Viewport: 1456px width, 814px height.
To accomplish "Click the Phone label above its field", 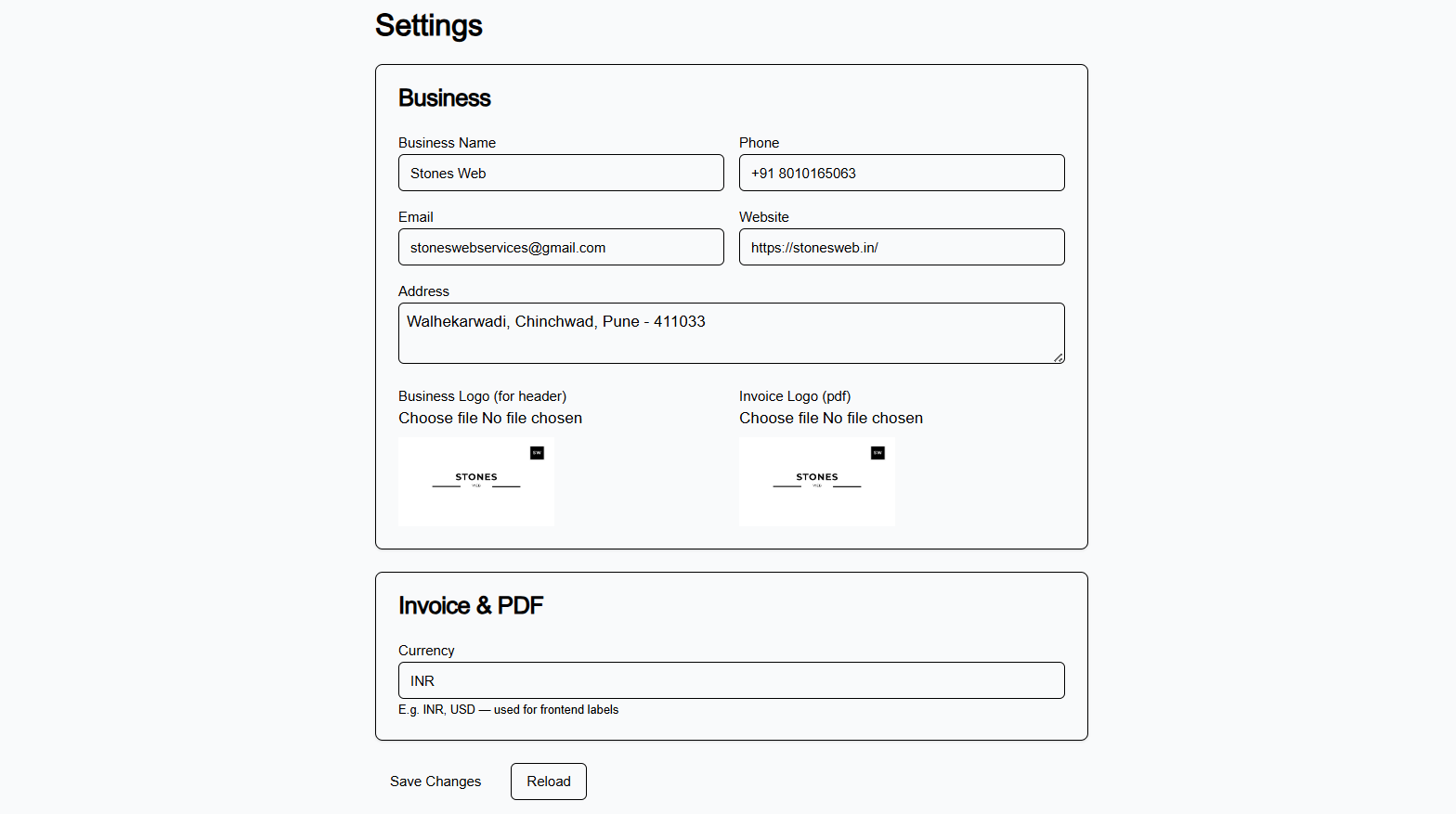I will click(759, 142).
